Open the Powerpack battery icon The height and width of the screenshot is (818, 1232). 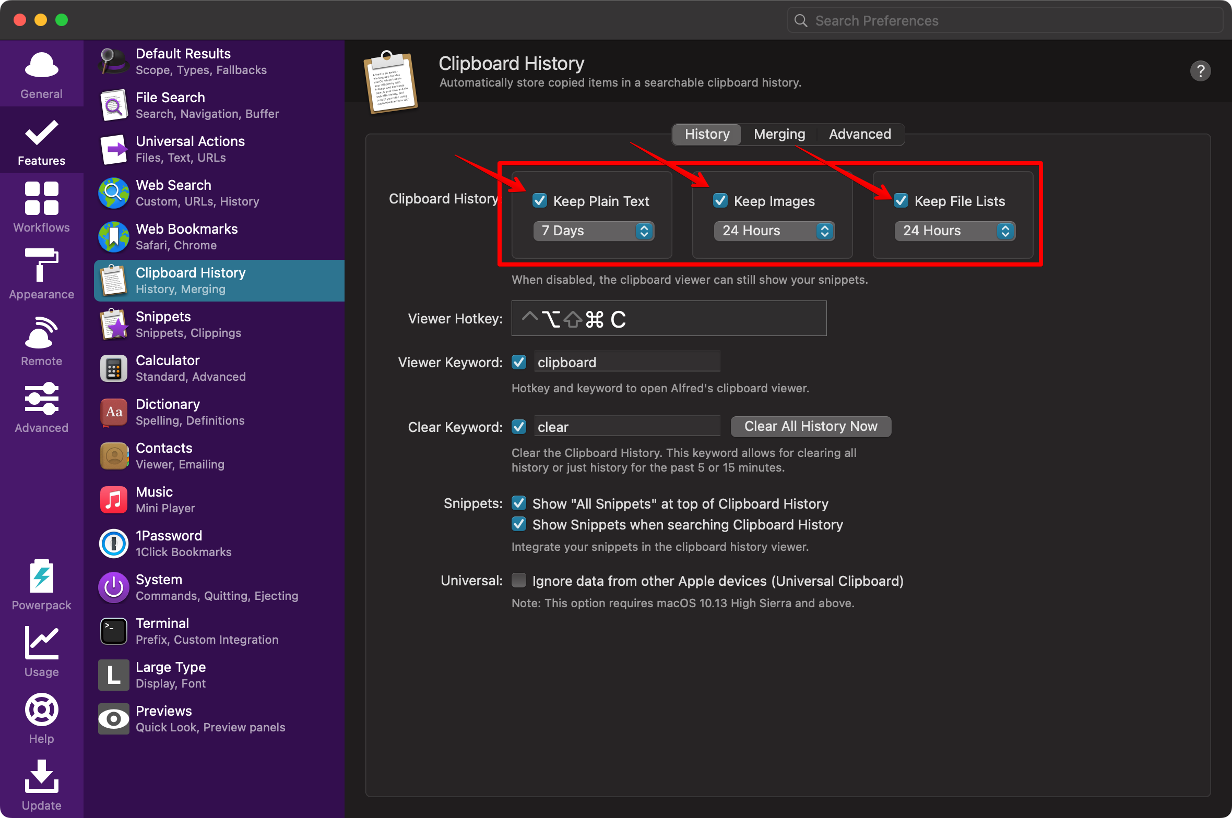[41, 576]
